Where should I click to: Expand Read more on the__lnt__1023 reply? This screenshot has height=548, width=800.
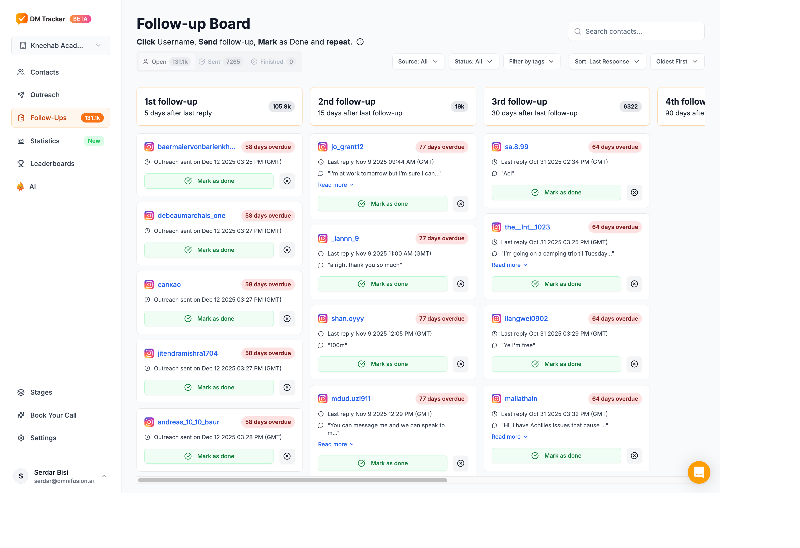tap(509, 265)
